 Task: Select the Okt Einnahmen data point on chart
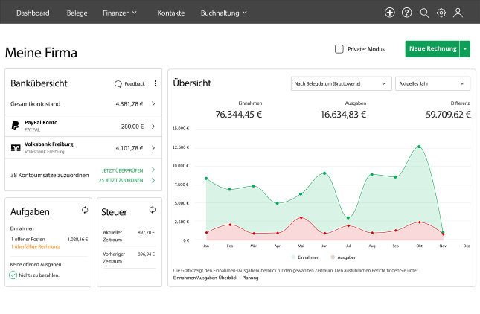coord(419,147)
